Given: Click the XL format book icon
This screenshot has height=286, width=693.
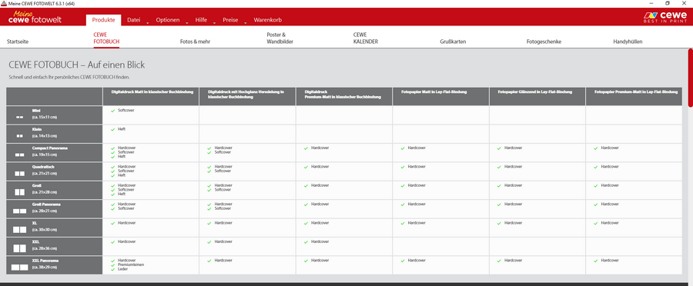Looking at the screenshot, I should (19, 230).
